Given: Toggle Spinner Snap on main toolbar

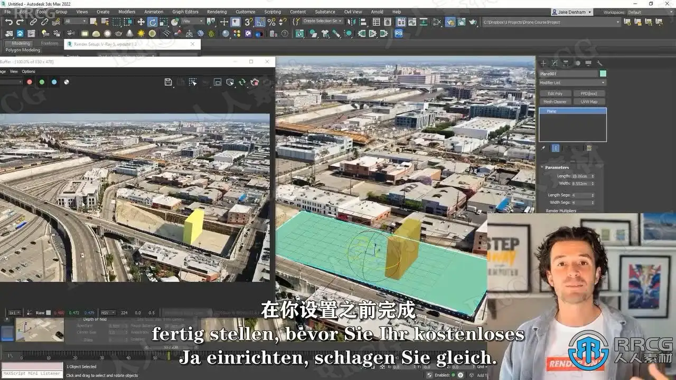Looking at the screenshot, I should click(x=283, y=22).
